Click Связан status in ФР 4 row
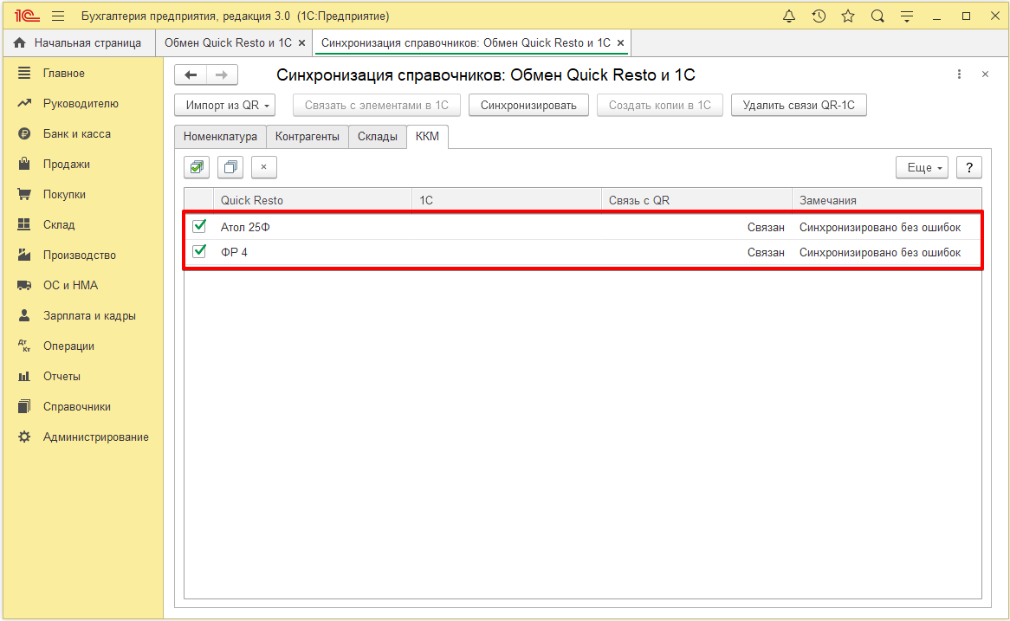 coord(766,253)
